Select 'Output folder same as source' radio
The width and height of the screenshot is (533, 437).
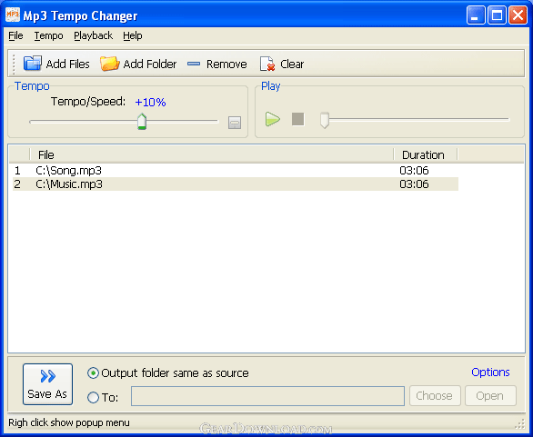pyautogui.click(x=93, y=373)
